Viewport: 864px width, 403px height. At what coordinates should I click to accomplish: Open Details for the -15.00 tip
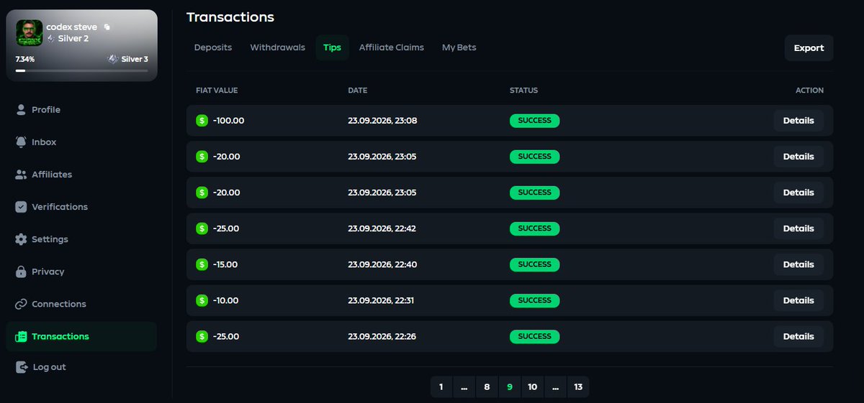798,264
